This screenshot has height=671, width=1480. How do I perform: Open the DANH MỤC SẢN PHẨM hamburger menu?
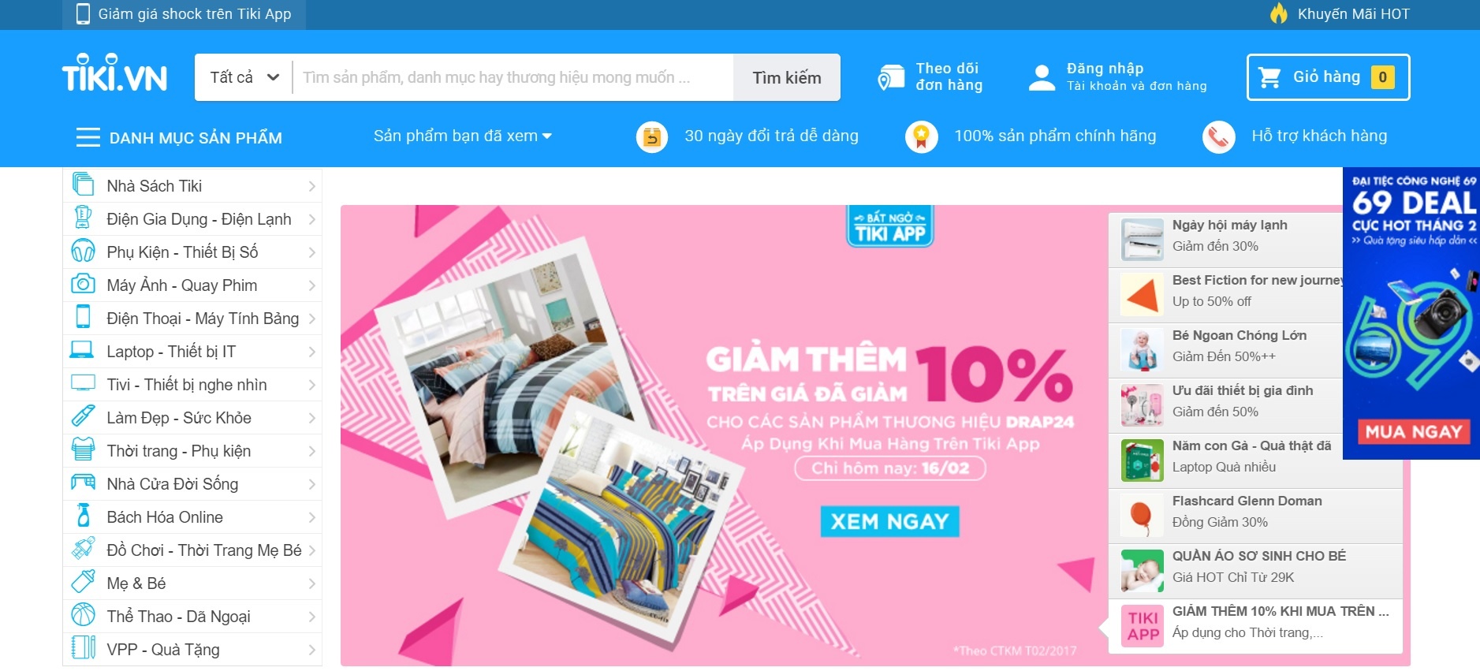(x=88, y=137)
